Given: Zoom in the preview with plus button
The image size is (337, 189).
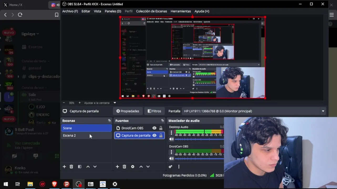Looking at the screenshot, I should tap(80, 103).
